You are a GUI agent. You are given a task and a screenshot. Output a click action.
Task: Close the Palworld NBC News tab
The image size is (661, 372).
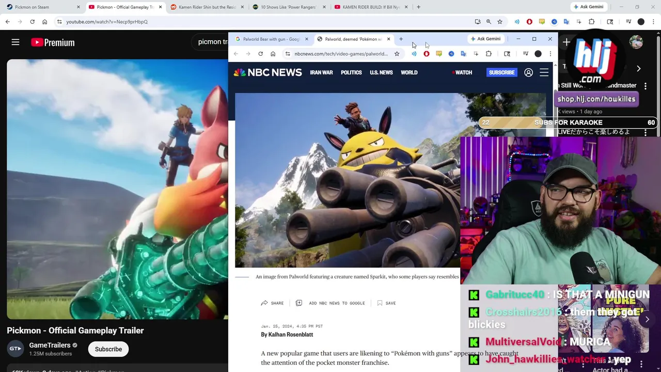point(388,39)
